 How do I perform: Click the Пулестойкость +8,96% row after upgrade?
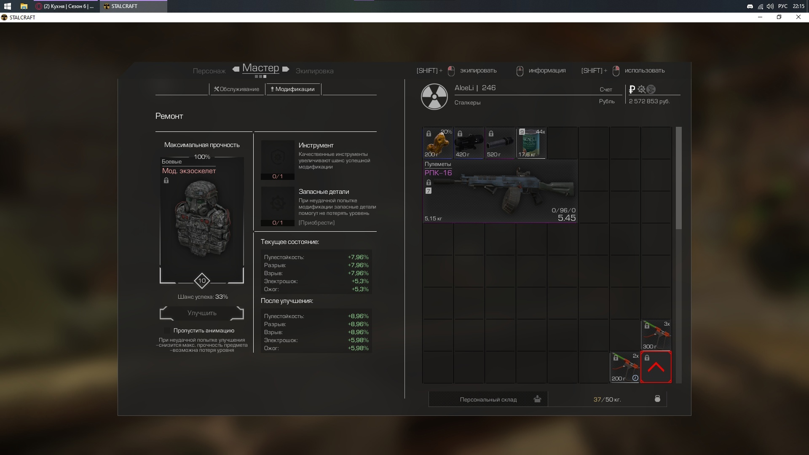(x=316, y=316)
